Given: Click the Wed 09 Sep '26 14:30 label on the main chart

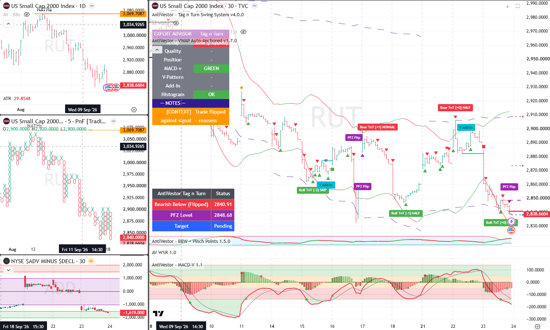Looking at the screenshot, I should pos(181,326).
